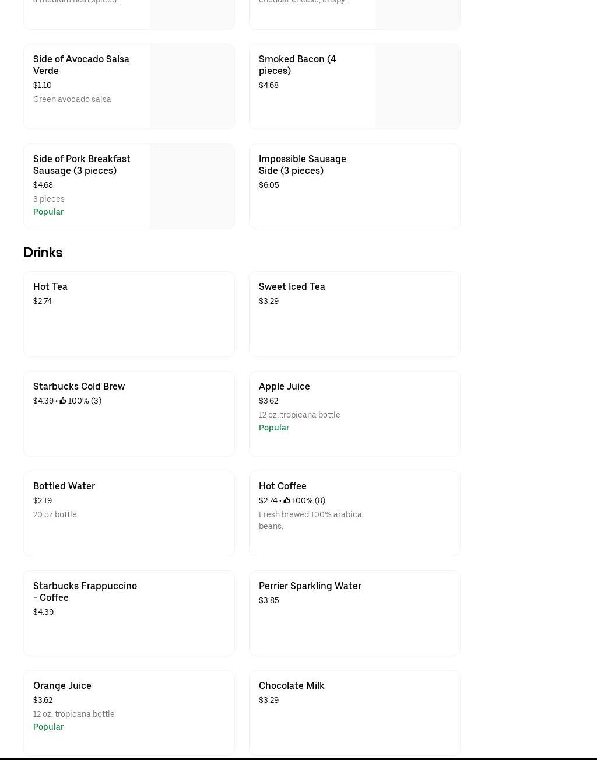Open the Orange Juice item

tap(62, 685)
